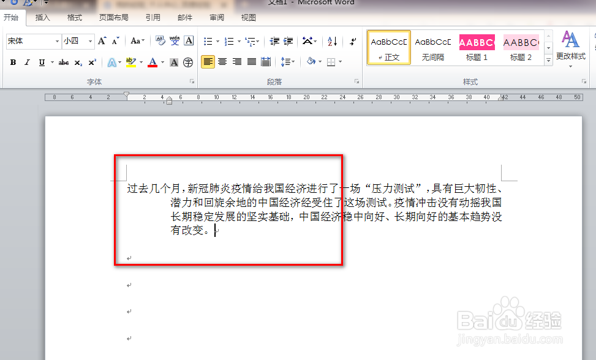Apply Subscript formatting
The image size is (596, 360).
click(78, 62)
